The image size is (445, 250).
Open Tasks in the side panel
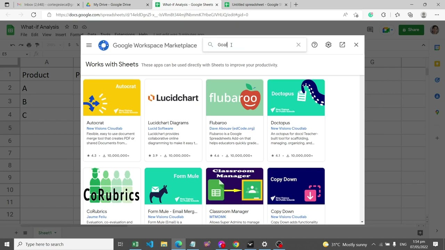click(437, 80)
